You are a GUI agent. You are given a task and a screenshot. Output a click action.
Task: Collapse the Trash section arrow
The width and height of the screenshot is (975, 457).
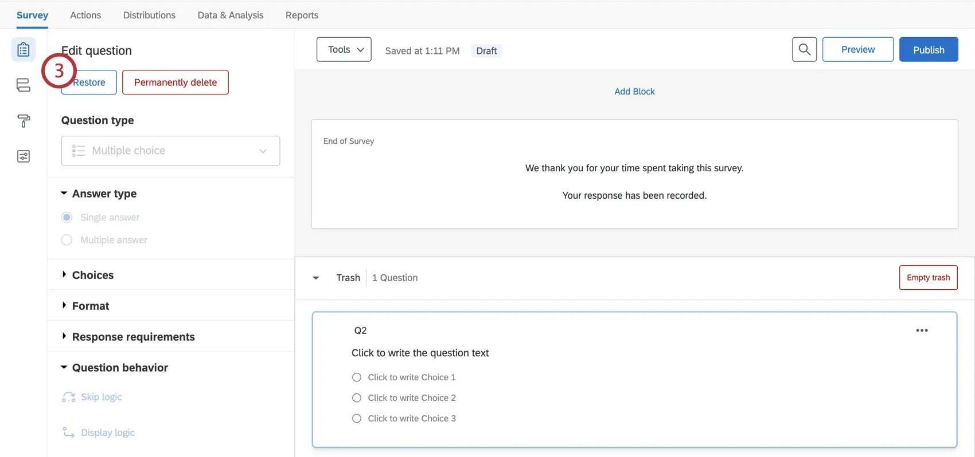pyautogui.click(x=316, y=278)
